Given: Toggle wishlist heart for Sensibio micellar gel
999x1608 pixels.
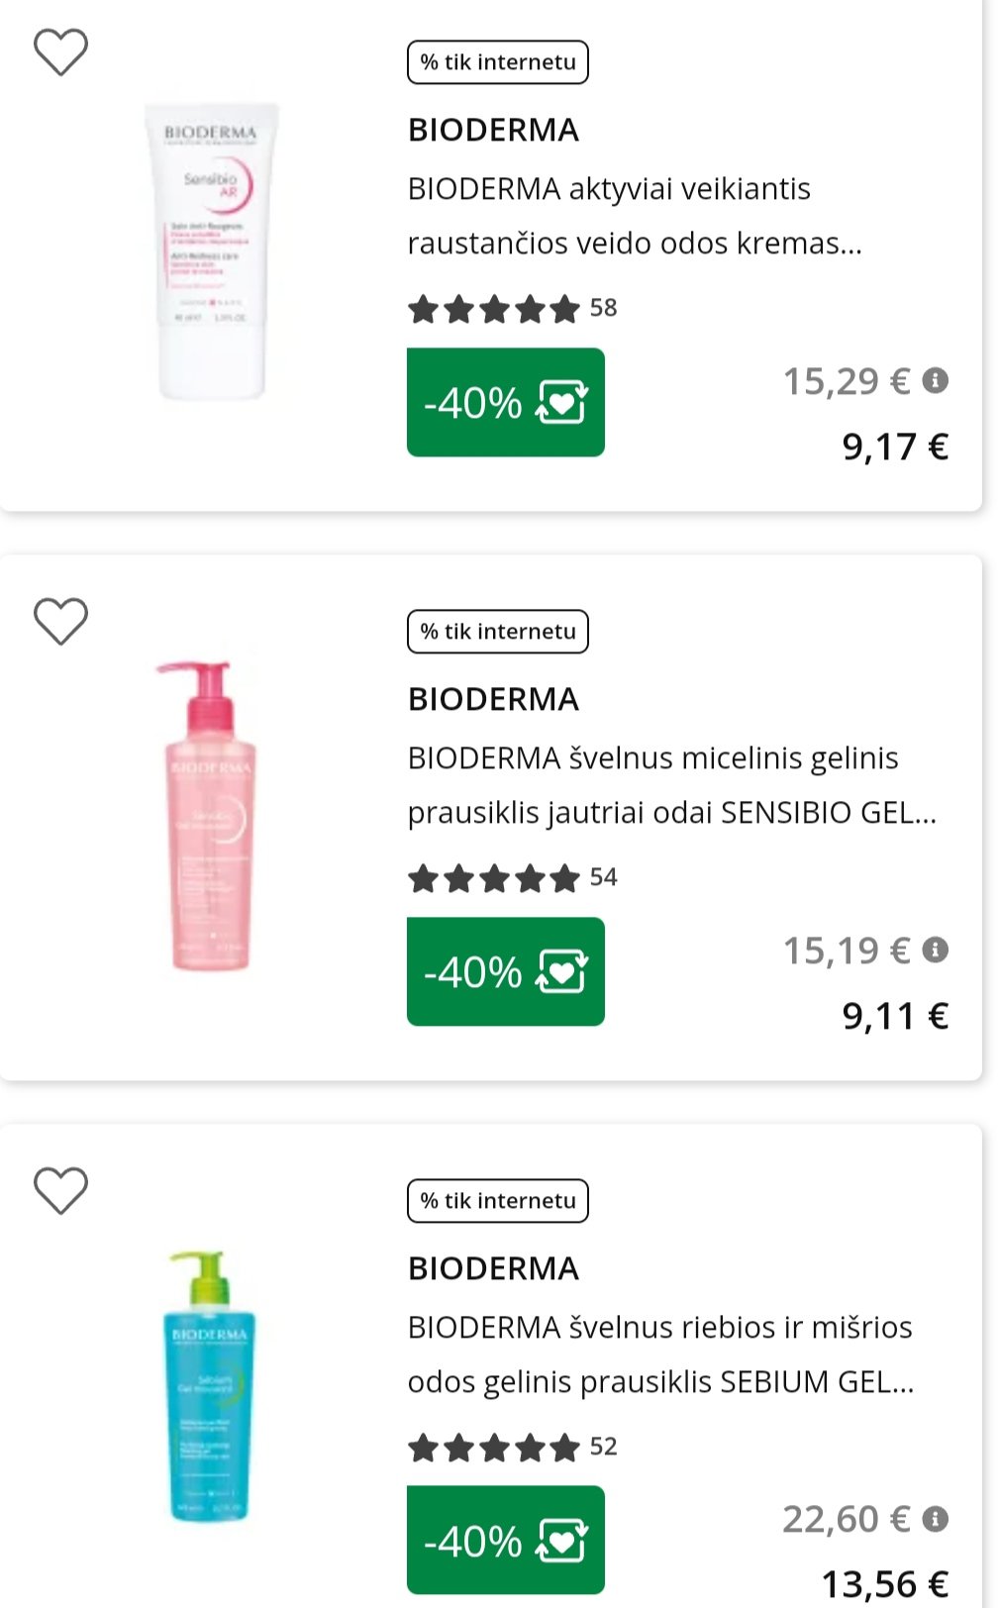Looking at the screenshot, I should [x=61, y=622].
